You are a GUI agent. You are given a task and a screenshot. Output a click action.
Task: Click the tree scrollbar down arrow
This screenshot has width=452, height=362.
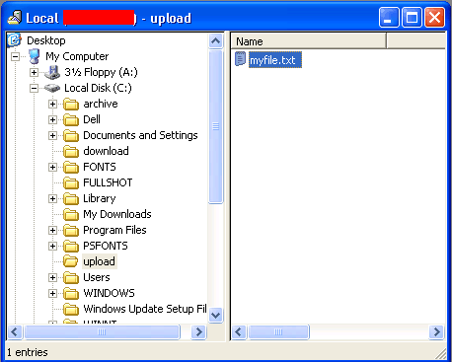(x=215, y=316)
